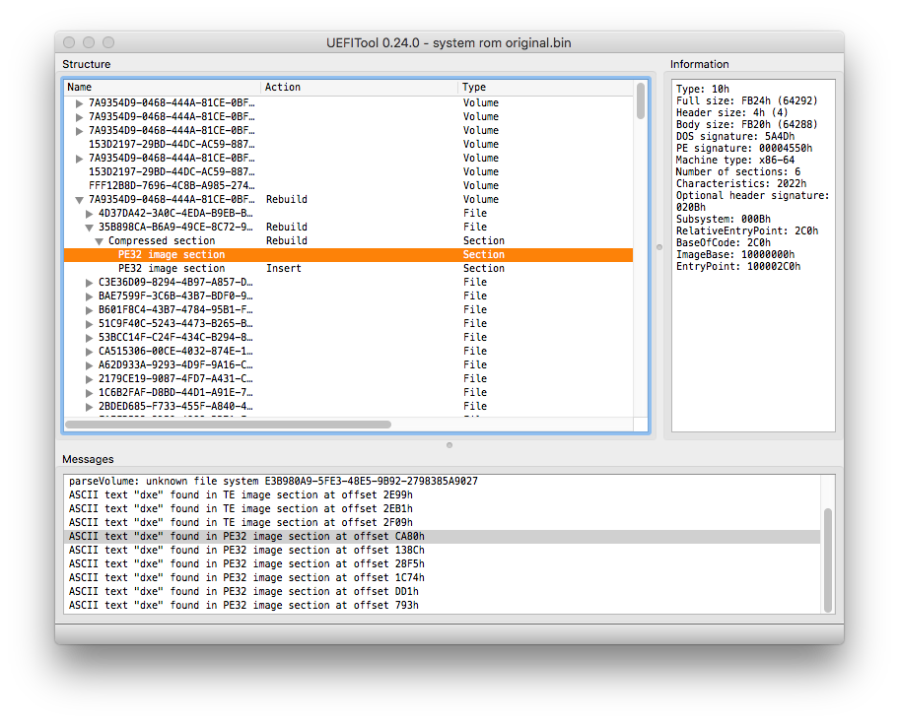The width and height of the screenshot is (899, 723).
Task: Expand the third 7A9354D9 volume row
Action: [x=80, y=131]
